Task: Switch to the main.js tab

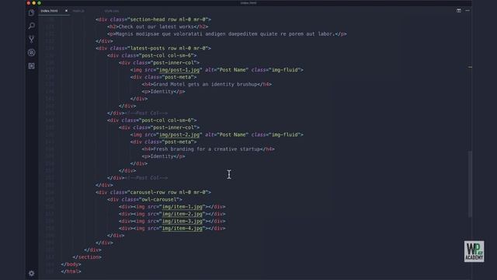Action: click(x=78, y=11)
